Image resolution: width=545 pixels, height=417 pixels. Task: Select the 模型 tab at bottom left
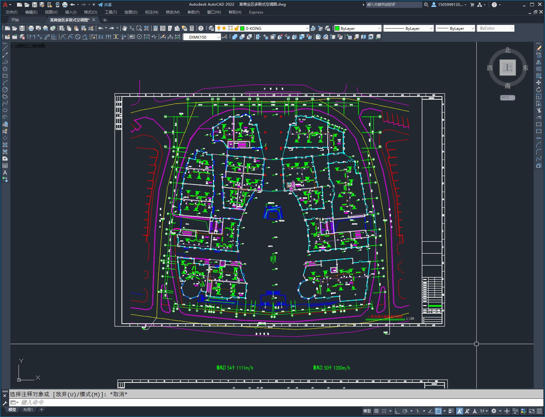tap(12, 409)
